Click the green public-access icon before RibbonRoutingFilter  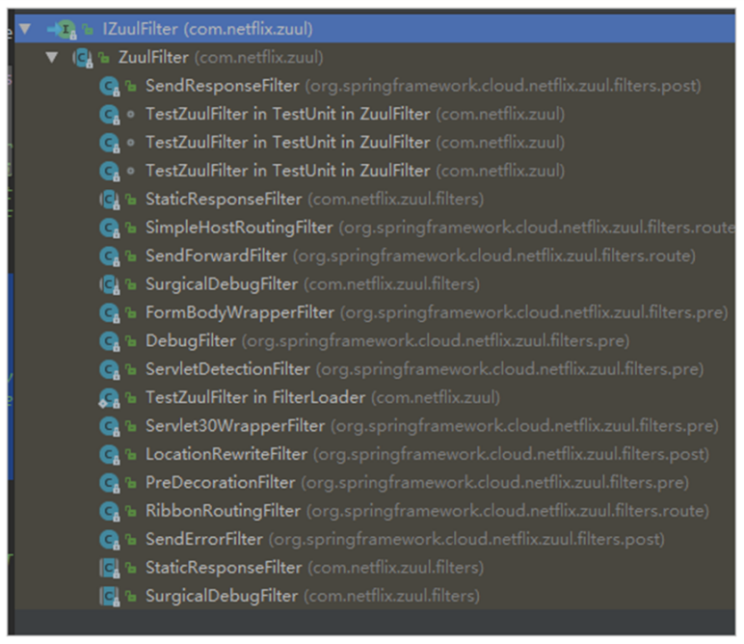click(x=130, y=511)
